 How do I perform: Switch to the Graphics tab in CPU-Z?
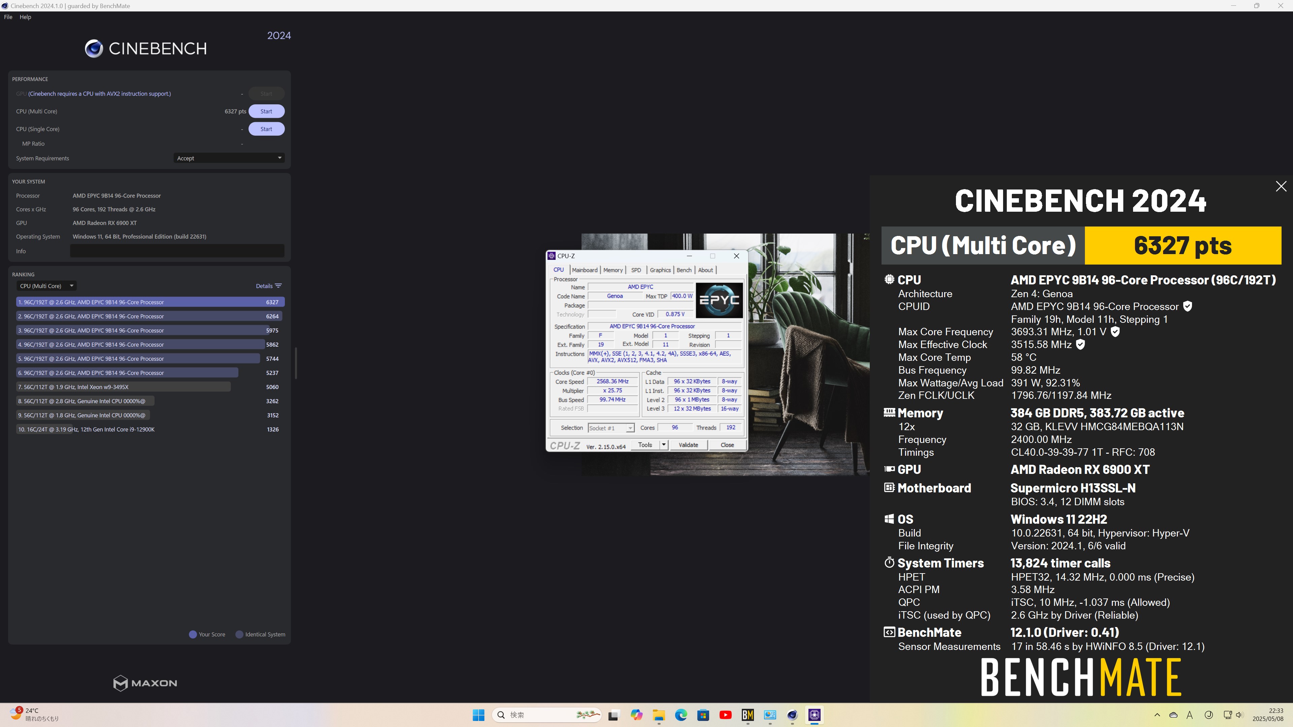click(x=660, y=270)
